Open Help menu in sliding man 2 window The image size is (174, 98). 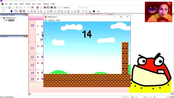pyautogui.click(x=58, y=20)
